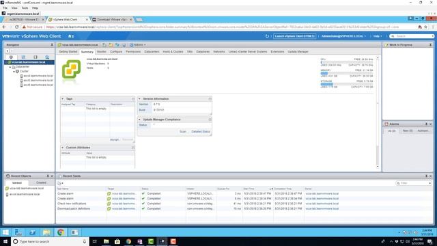
Task: Click browser reload button
Action: coord(16,27)
